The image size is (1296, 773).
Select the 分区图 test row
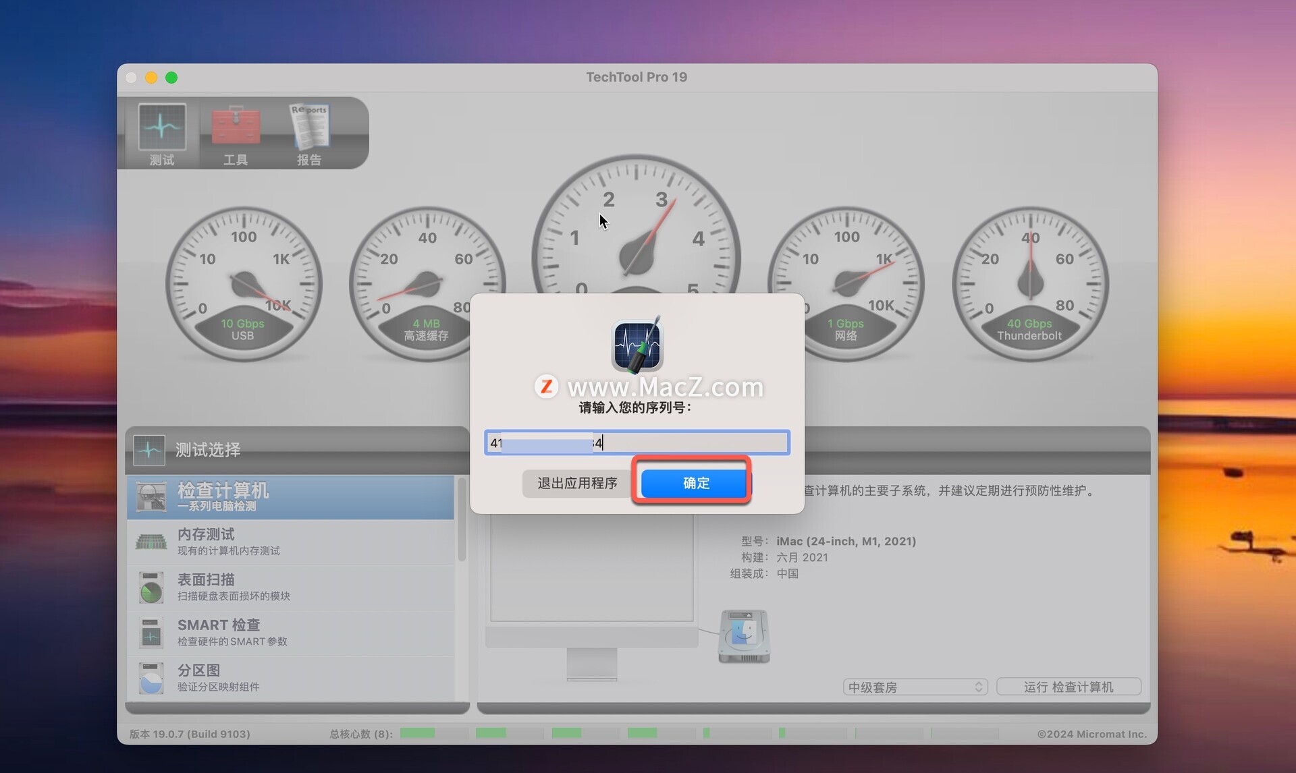pos(290,678)
